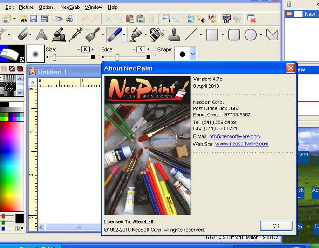The image size is (319, 248).
Task: Click the Print icon
Action: click(69, 19)
